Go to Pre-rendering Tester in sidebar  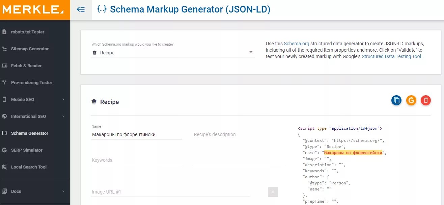tap(31, 83)
